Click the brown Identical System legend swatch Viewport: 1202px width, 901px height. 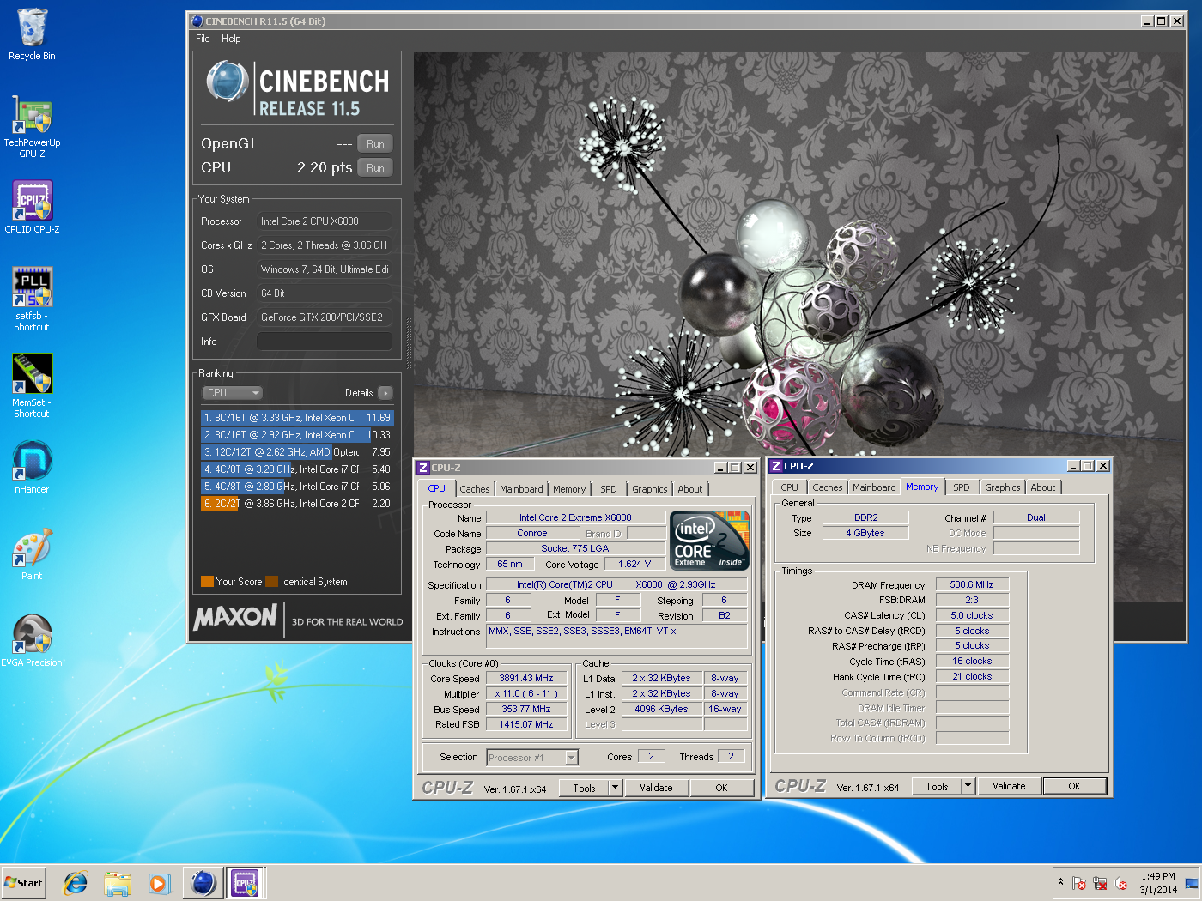[x=272, y=582]
